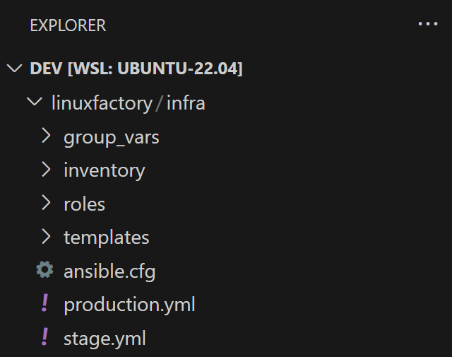This screenshot has width=452, height=357.
Task: Select the infra path segment
Action: coord(186,103)
